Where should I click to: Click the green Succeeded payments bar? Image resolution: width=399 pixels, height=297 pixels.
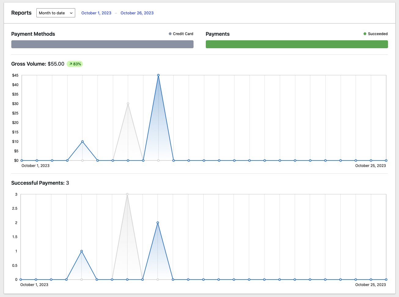(297, 44)
